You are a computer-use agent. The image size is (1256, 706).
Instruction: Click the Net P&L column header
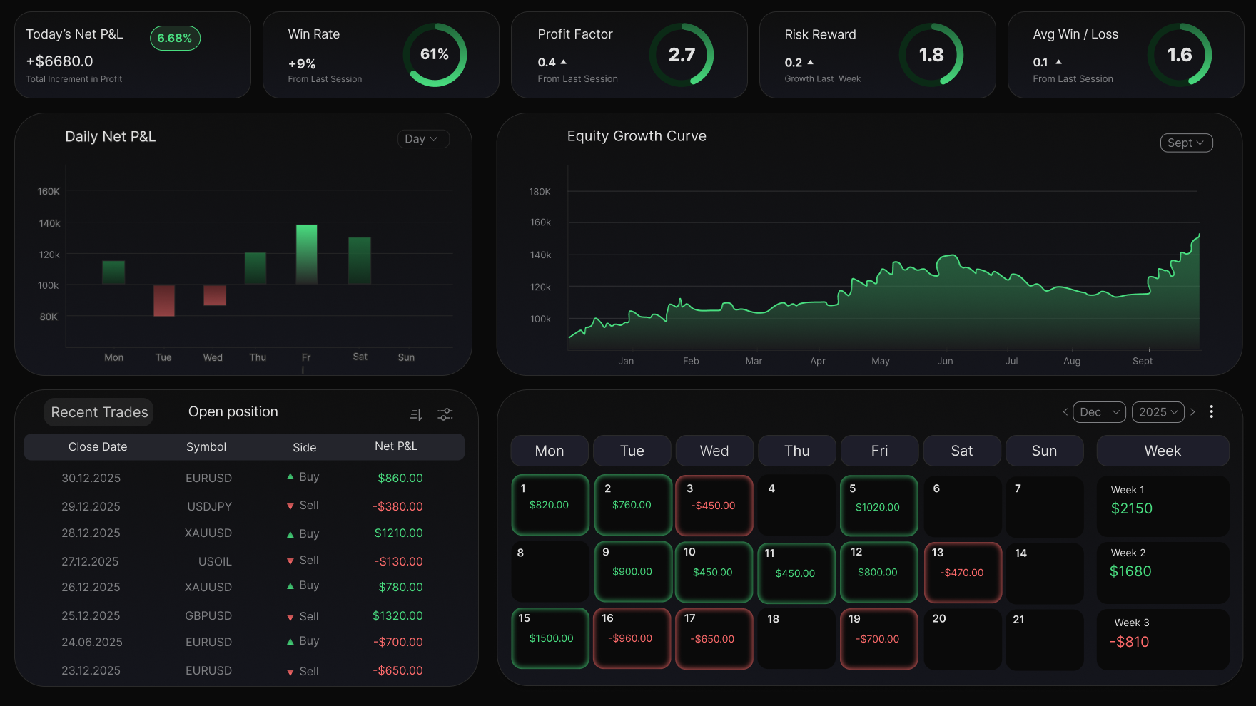click(396, 446)
